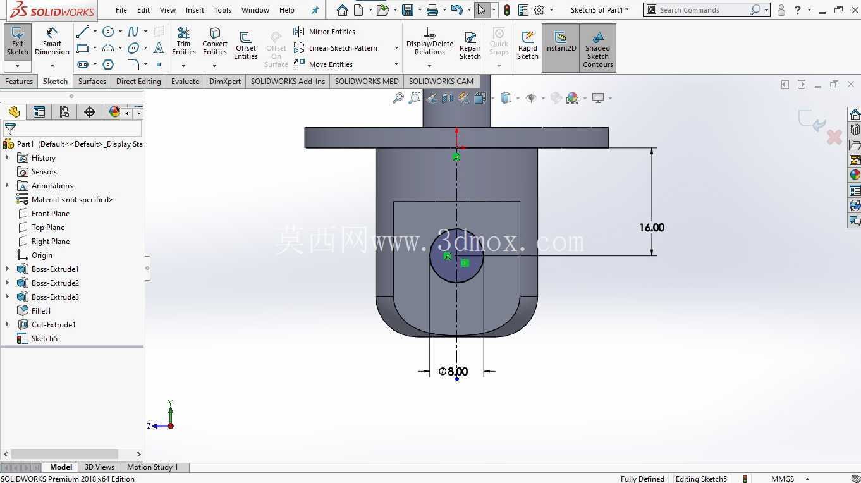Open the Exit Sketch dropdown arrow
Screen dimensions: 861x483
pos(18,66)
